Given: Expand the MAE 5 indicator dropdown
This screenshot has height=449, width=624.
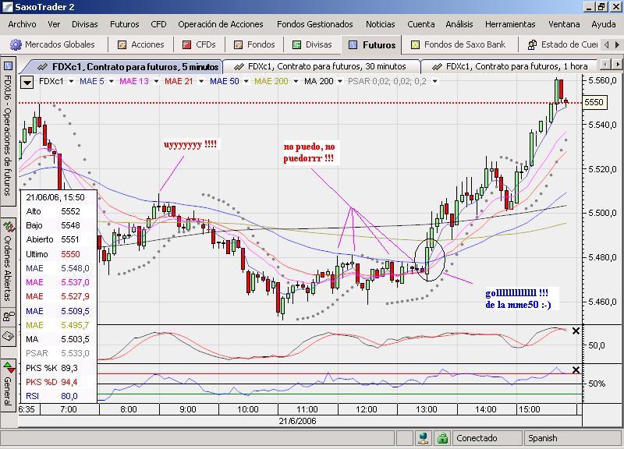Looking at the screenshot, I should point(112,82).
